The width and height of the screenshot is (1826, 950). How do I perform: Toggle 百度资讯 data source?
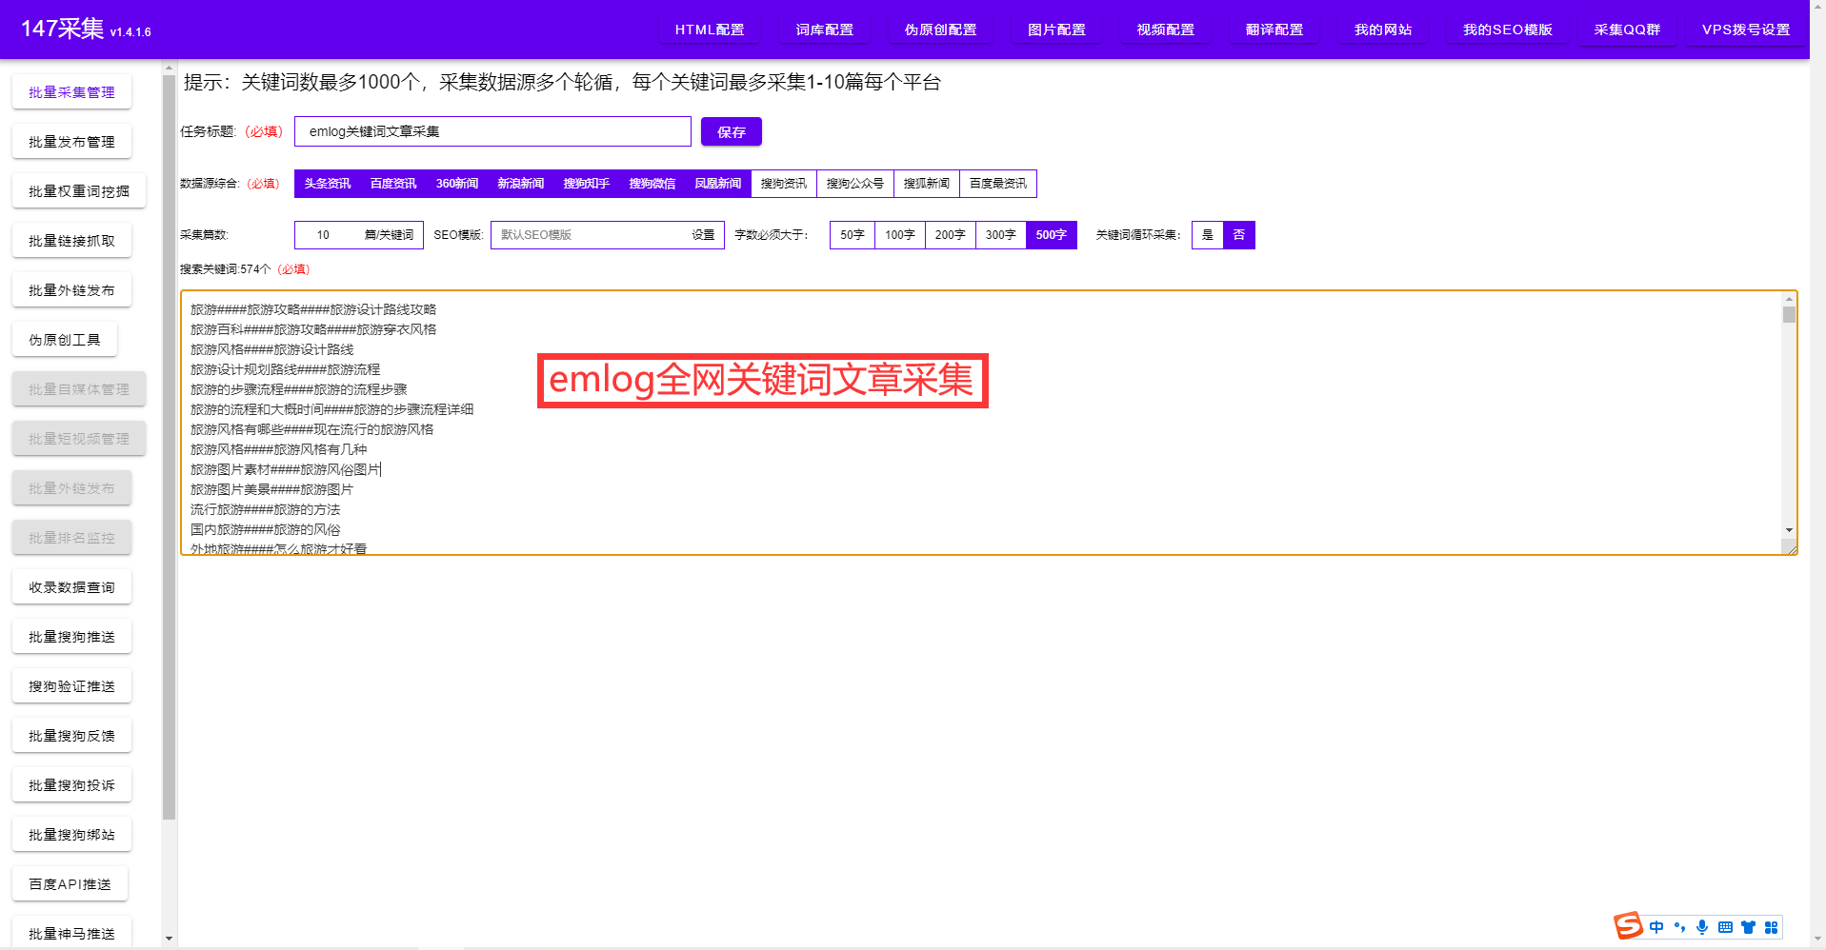tap(393, 184)
